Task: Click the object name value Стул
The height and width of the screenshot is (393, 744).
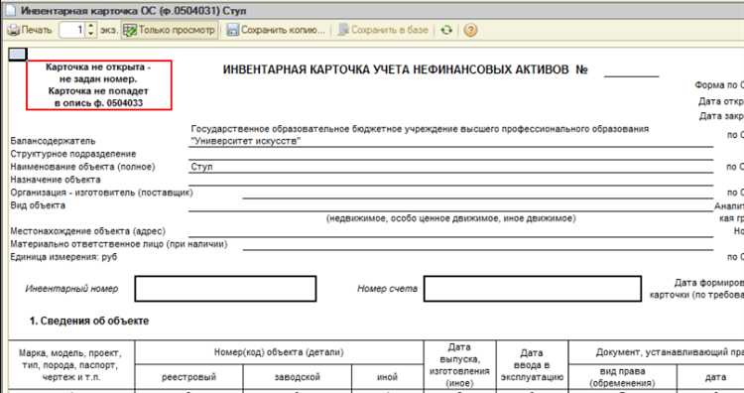Action: pos(201,167)
